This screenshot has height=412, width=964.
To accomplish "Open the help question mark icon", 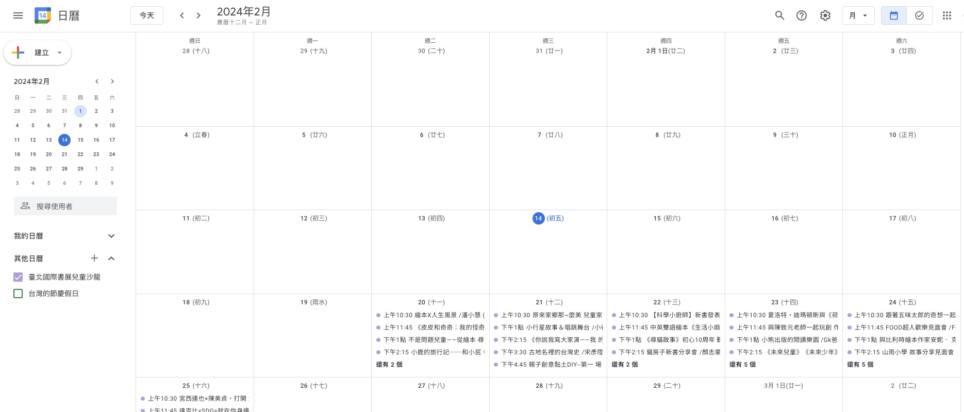I will click(802, 15).
